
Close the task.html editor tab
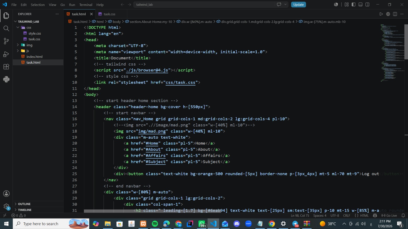tap(91, 14)
